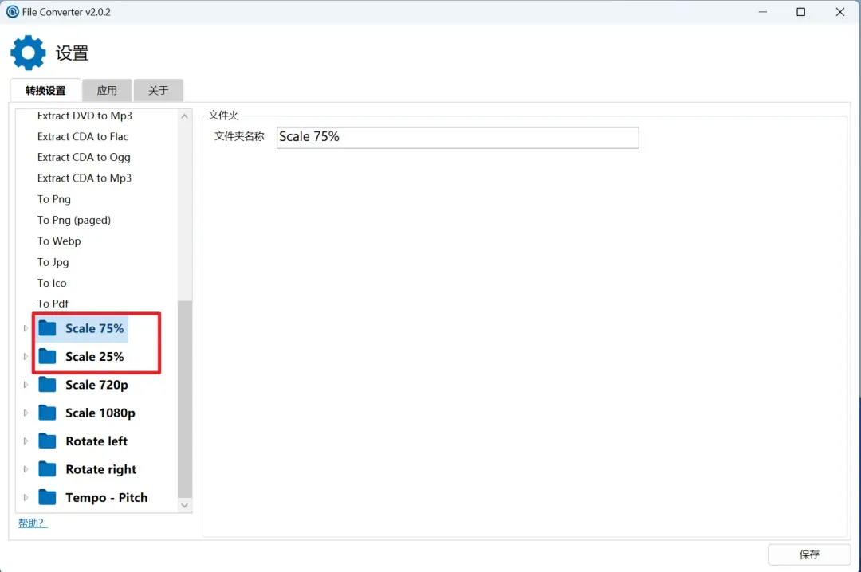
Task: Select the Extract CDA to Flac preset
Action: click(x=82, y=137)
